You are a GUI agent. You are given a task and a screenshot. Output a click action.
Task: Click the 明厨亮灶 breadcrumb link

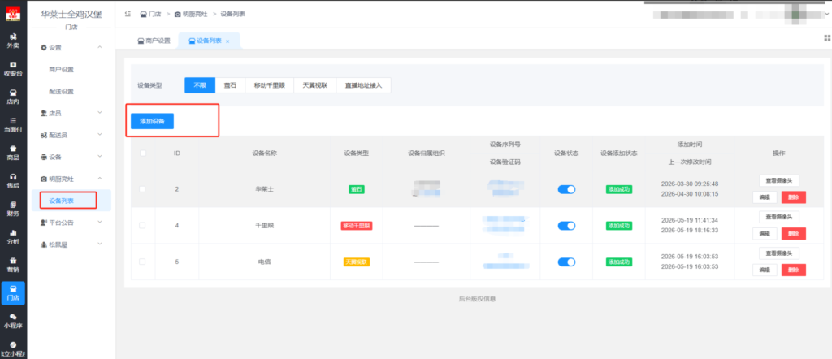point(191,14)
